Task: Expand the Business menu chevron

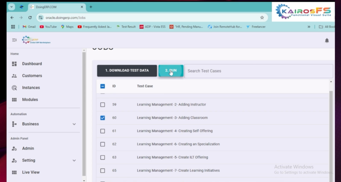Action: [74, 124]
